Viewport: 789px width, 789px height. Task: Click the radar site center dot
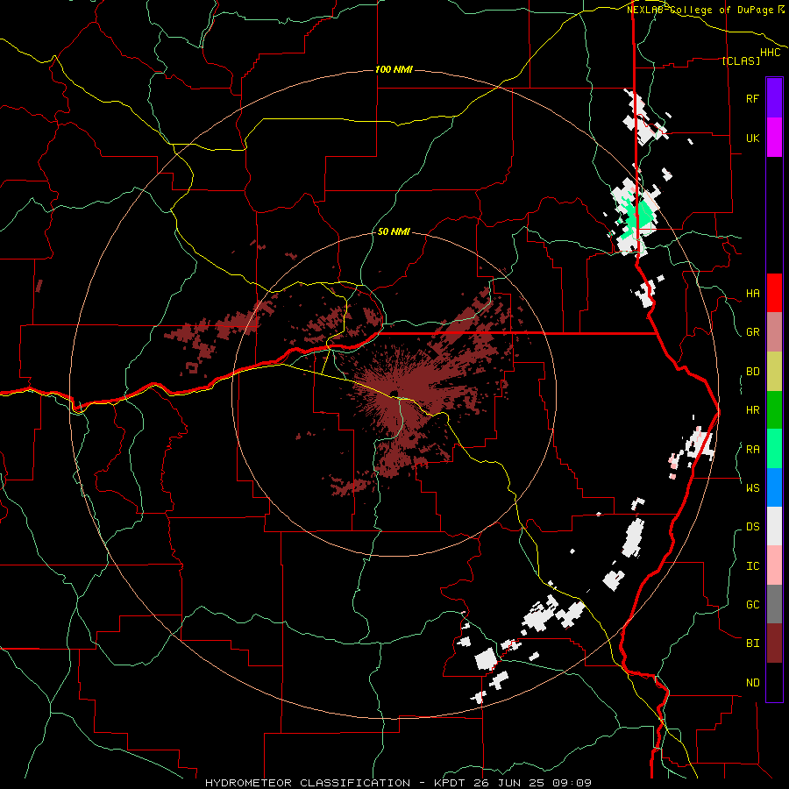[394, 393]
